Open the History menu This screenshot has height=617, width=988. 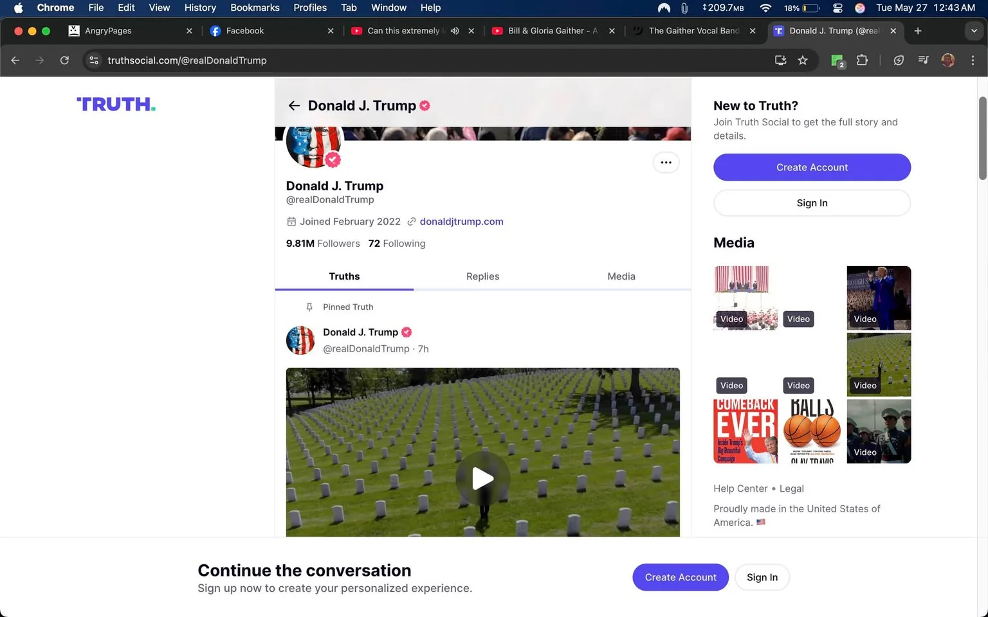click(x=200, y=8)
